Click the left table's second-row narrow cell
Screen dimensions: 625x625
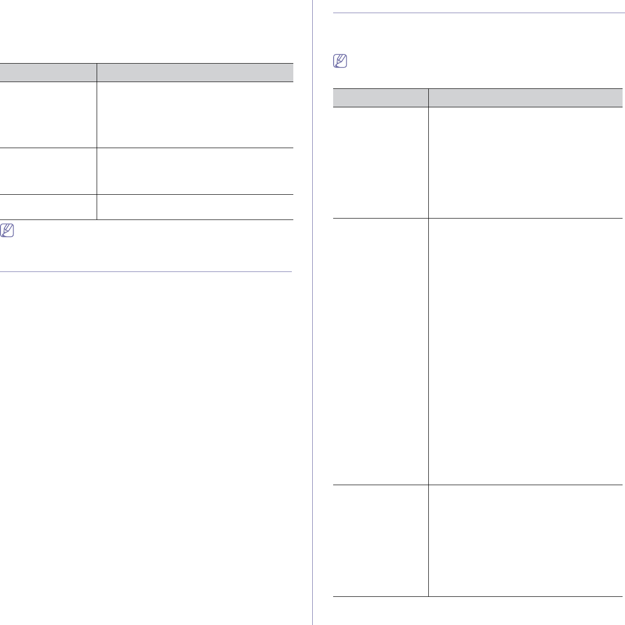[x=48, y=171]
